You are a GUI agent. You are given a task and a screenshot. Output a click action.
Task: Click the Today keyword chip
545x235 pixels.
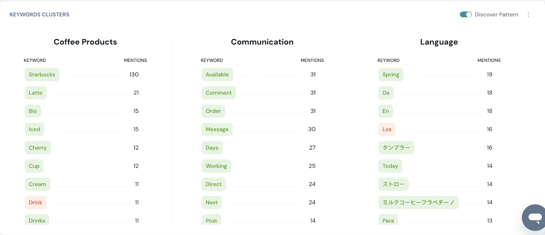[x=390, y=166]
